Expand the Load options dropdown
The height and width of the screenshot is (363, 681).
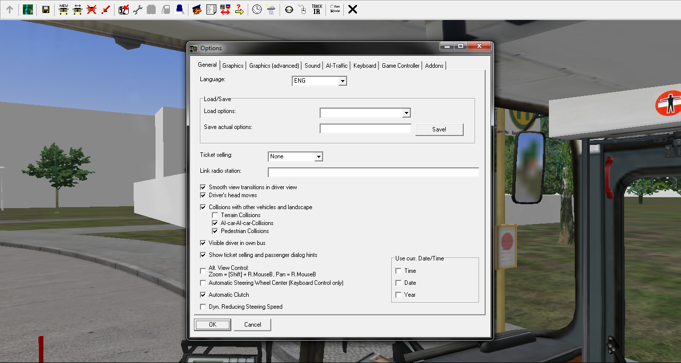(x=406, y=113)
